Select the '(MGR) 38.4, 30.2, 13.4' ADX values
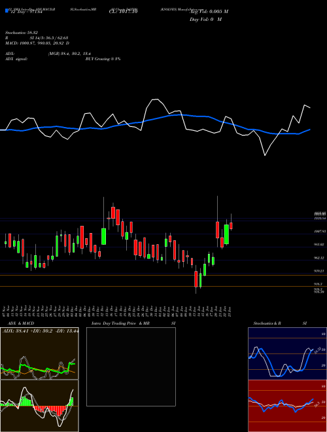Image resolution: width=327 pixels, height=432 pixels. 69,54
